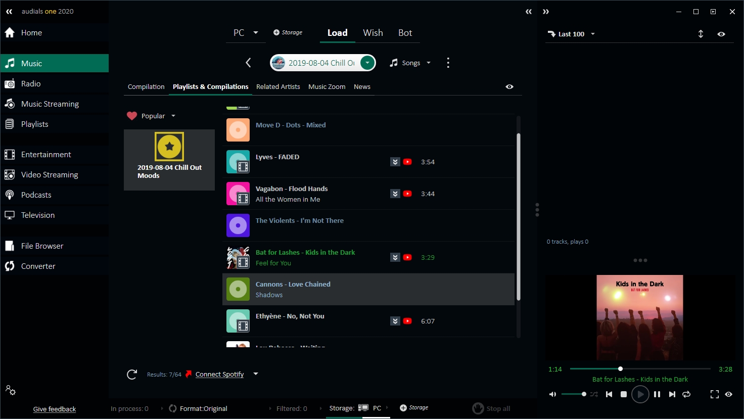This screenshot has width=744, height=419.
Task: Adjust the volume slider
Action: pos(573,394)
